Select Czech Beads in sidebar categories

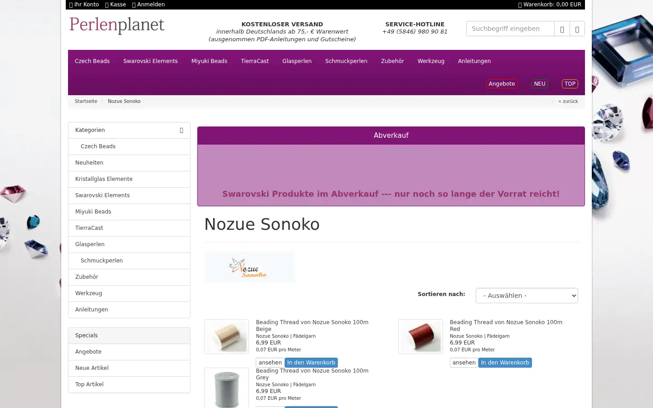pos(129,146)
